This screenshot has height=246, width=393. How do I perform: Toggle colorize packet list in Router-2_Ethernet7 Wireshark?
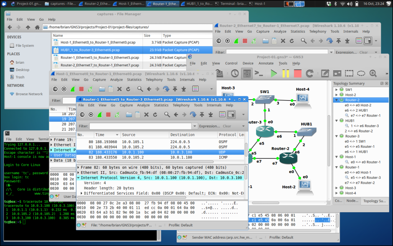pyautogui.click(x=359, y=41)
